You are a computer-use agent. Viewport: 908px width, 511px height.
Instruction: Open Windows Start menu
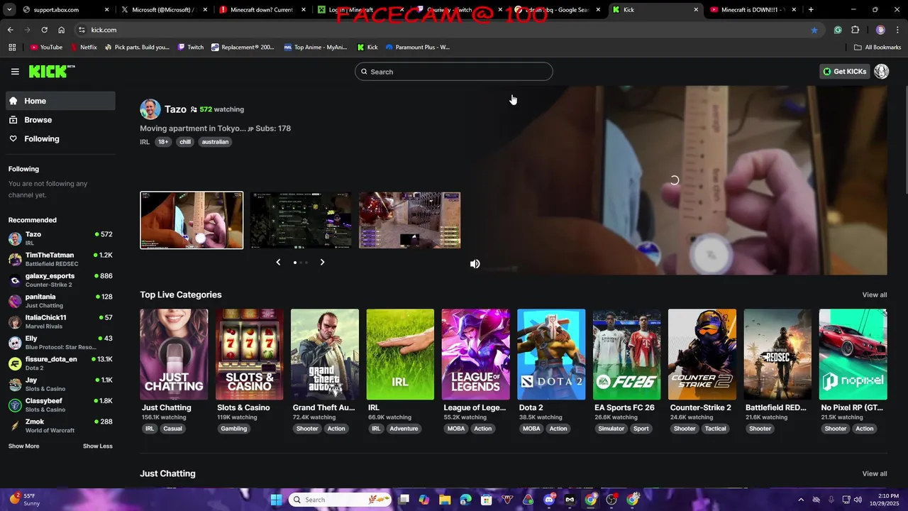coord(276,500)
